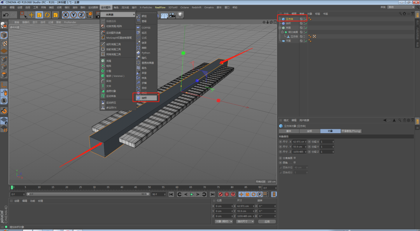Click the Undo arrow icon

[5, 15]
